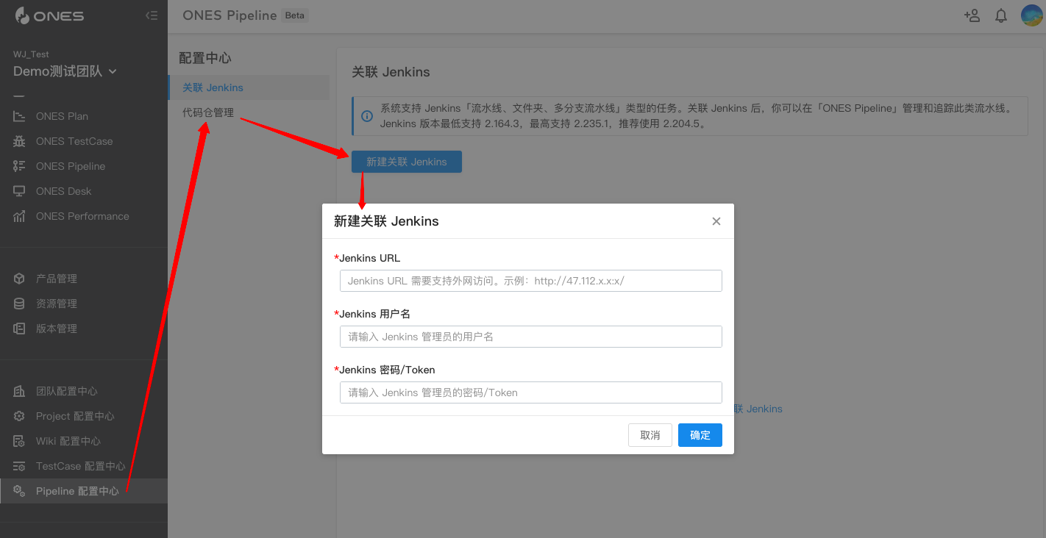Confirm with the 确定 button
This screenshot has width=1046, height=538.
point(700,435)
